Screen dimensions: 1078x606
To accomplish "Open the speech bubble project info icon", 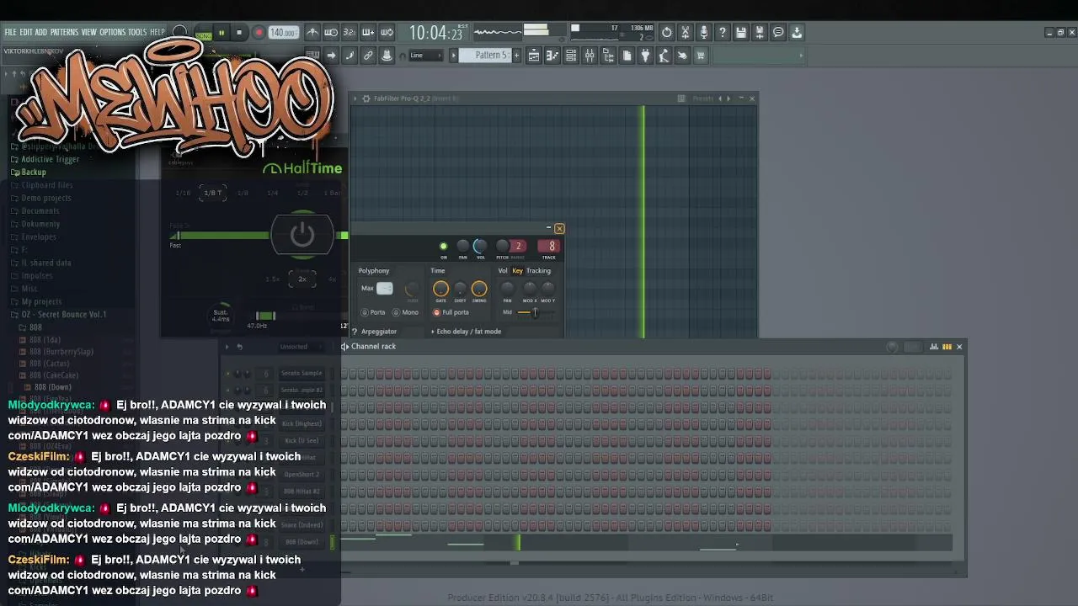I will [778, 33].
